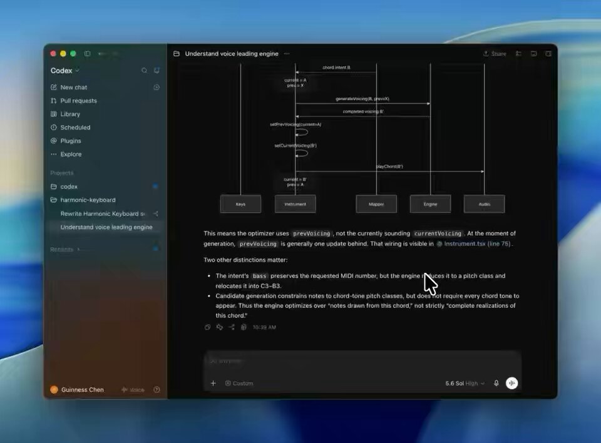Start voice mode with white waveform button

click(x=511, y=383)
